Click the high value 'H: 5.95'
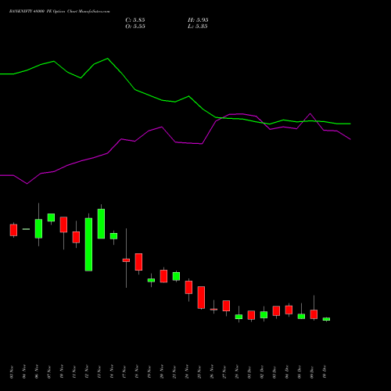 pos(198,20)
